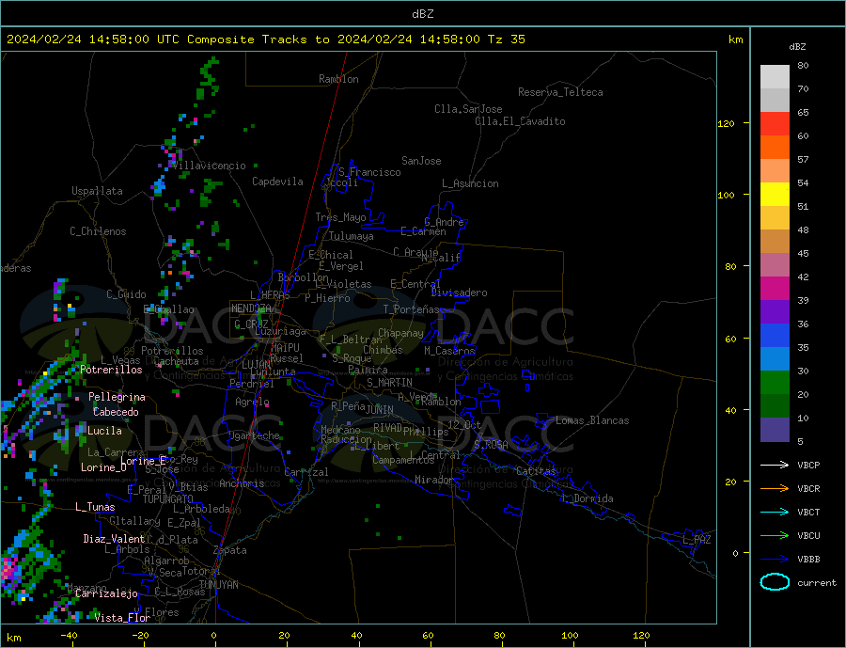Click the Ugarteche label
Viewport: 846px width, 648px height.
coord(254,435)
